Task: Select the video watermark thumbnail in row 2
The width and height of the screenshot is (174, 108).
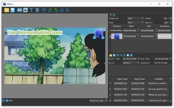Action: 117,36
